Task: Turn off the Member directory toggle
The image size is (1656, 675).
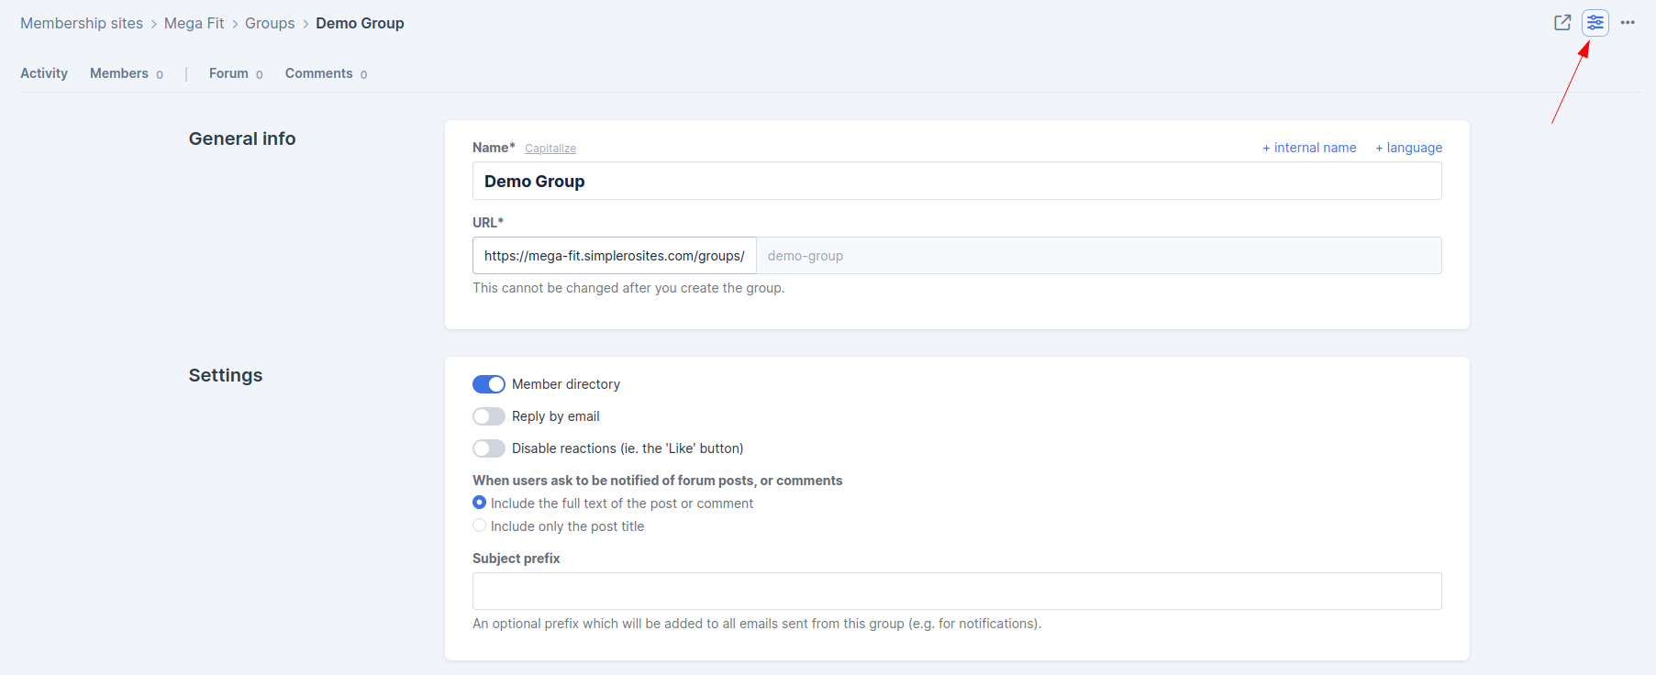Action: 489,384
